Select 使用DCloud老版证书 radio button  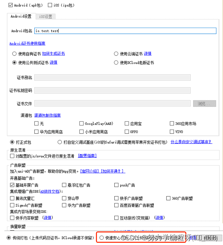[116, 63]
